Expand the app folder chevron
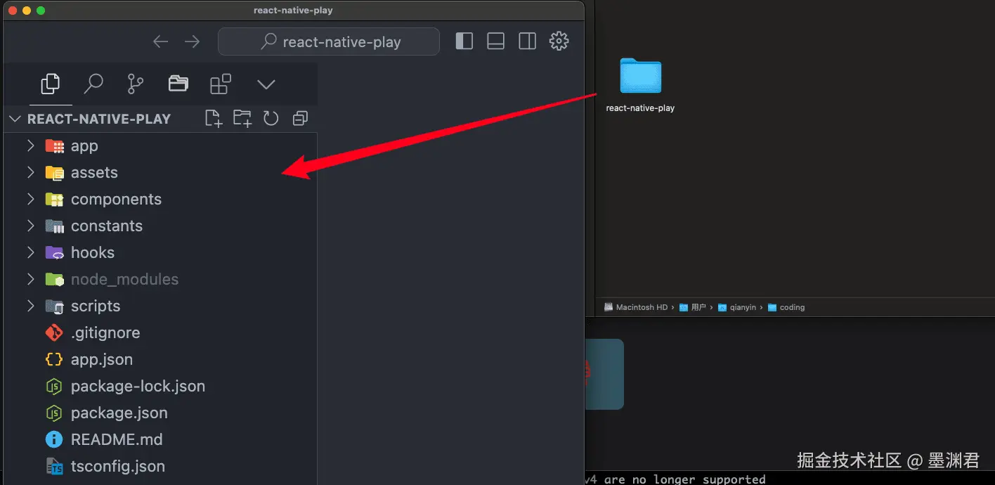This screenshot has width=995, height=485. (30, 146)
